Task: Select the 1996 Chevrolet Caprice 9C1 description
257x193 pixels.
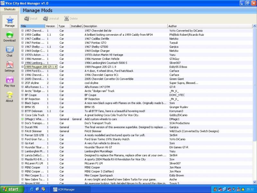Action: point(102,75)
